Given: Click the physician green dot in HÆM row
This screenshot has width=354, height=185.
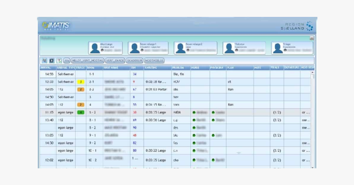Looking at the screenshot, I should pos(213,112).
